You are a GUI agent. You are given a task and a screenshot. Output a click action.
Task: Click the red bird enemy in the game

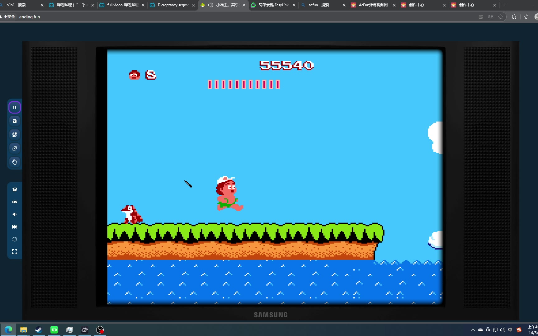click(132, 214)
